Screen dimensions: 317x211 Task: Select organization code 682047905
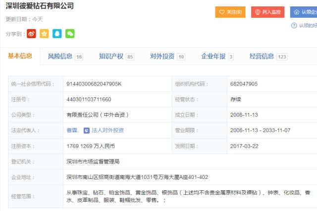coord(244,84)
